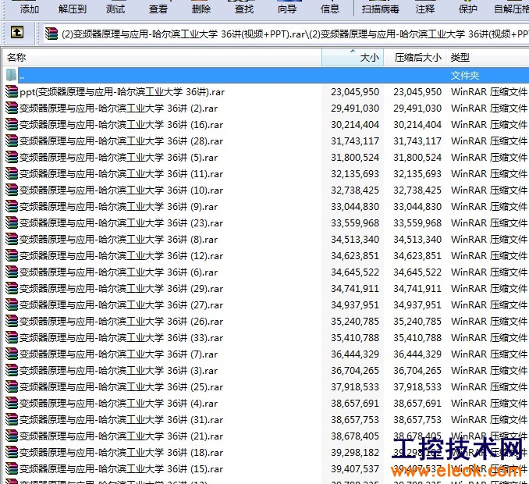Click the type cell of file 36讲 (6).rar
The image size is (529, 484).
tap(489, 272)
